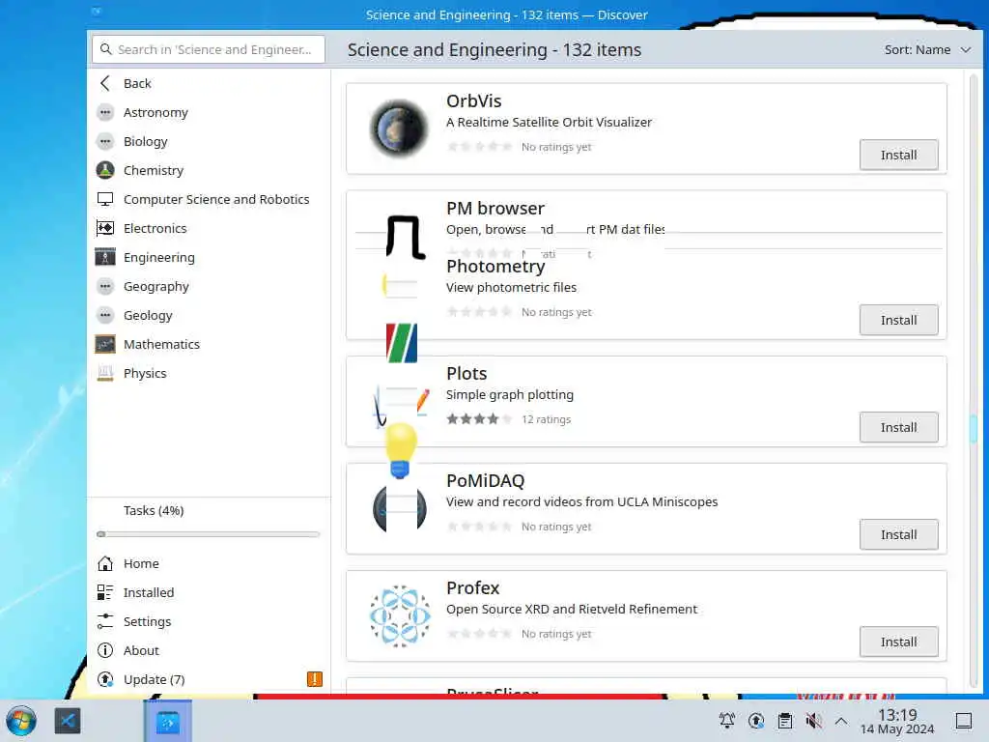This screenshot has height=742, width=989.
Task: Open the VS Code taskbar icon
Action: click(x=68, y=721)
